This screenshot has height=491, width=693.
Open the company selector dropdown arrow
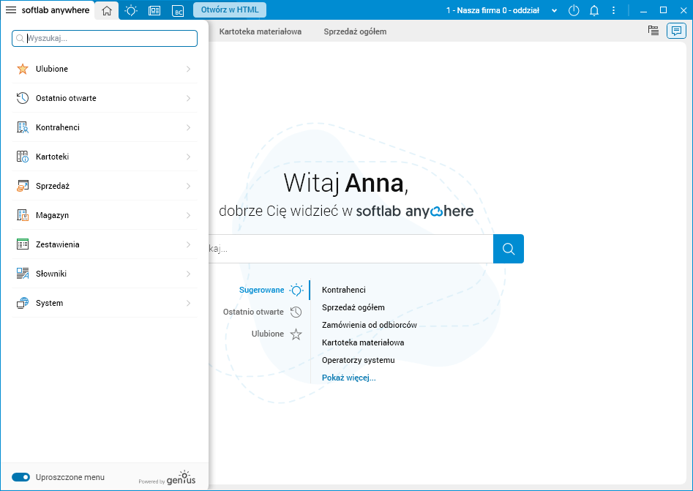click(554, 10)
